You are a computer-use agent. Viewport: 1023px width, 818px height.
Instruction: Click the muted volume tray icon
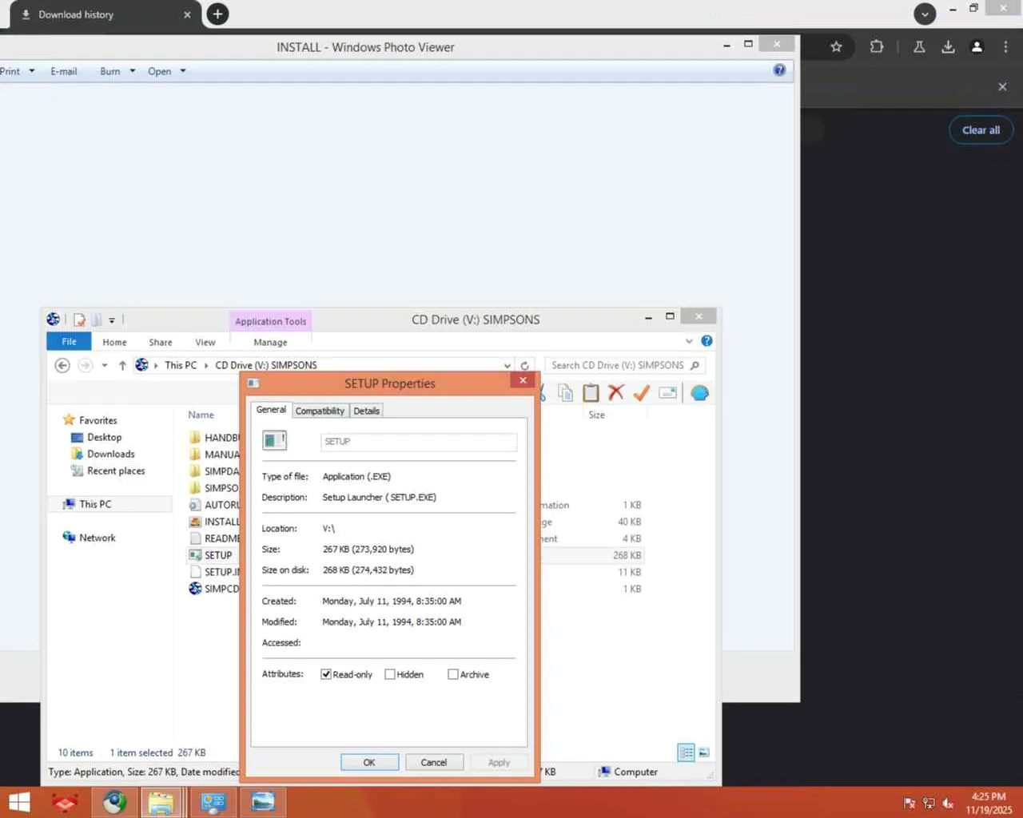[948, 803]
